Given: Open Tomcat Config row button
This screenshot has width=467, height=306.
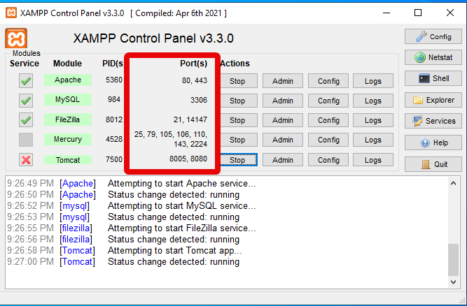Looking at the screenshot, I should (328, 160).
